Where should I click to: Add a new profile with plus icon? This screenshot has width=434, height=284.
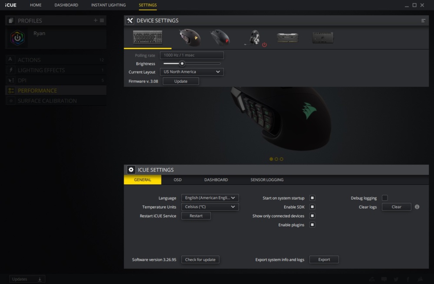point(95,20)
